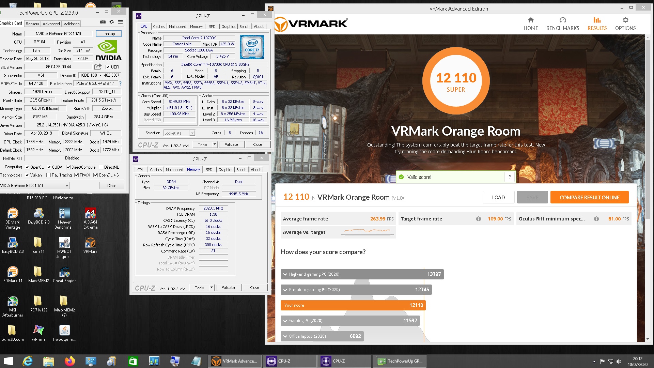Image resolution: width=654 pixels, height=368 pixels.
Task: Click VRMark vertical scrollbar
Action: click(648, 129)
